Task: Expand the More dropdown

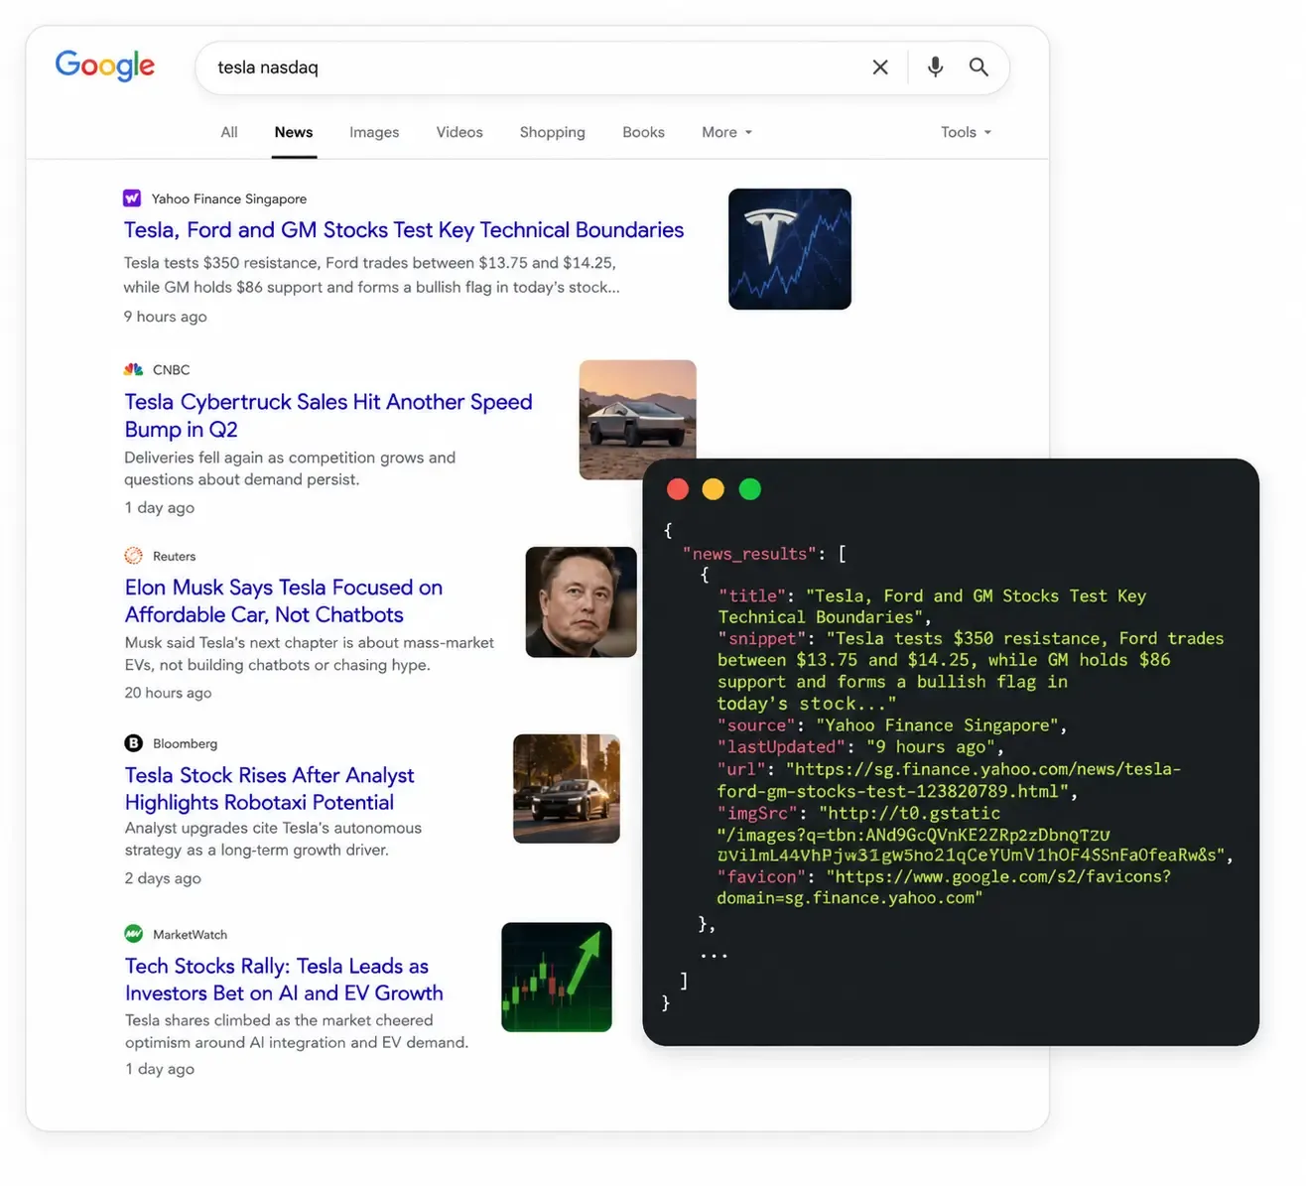Action: [726, 132]
